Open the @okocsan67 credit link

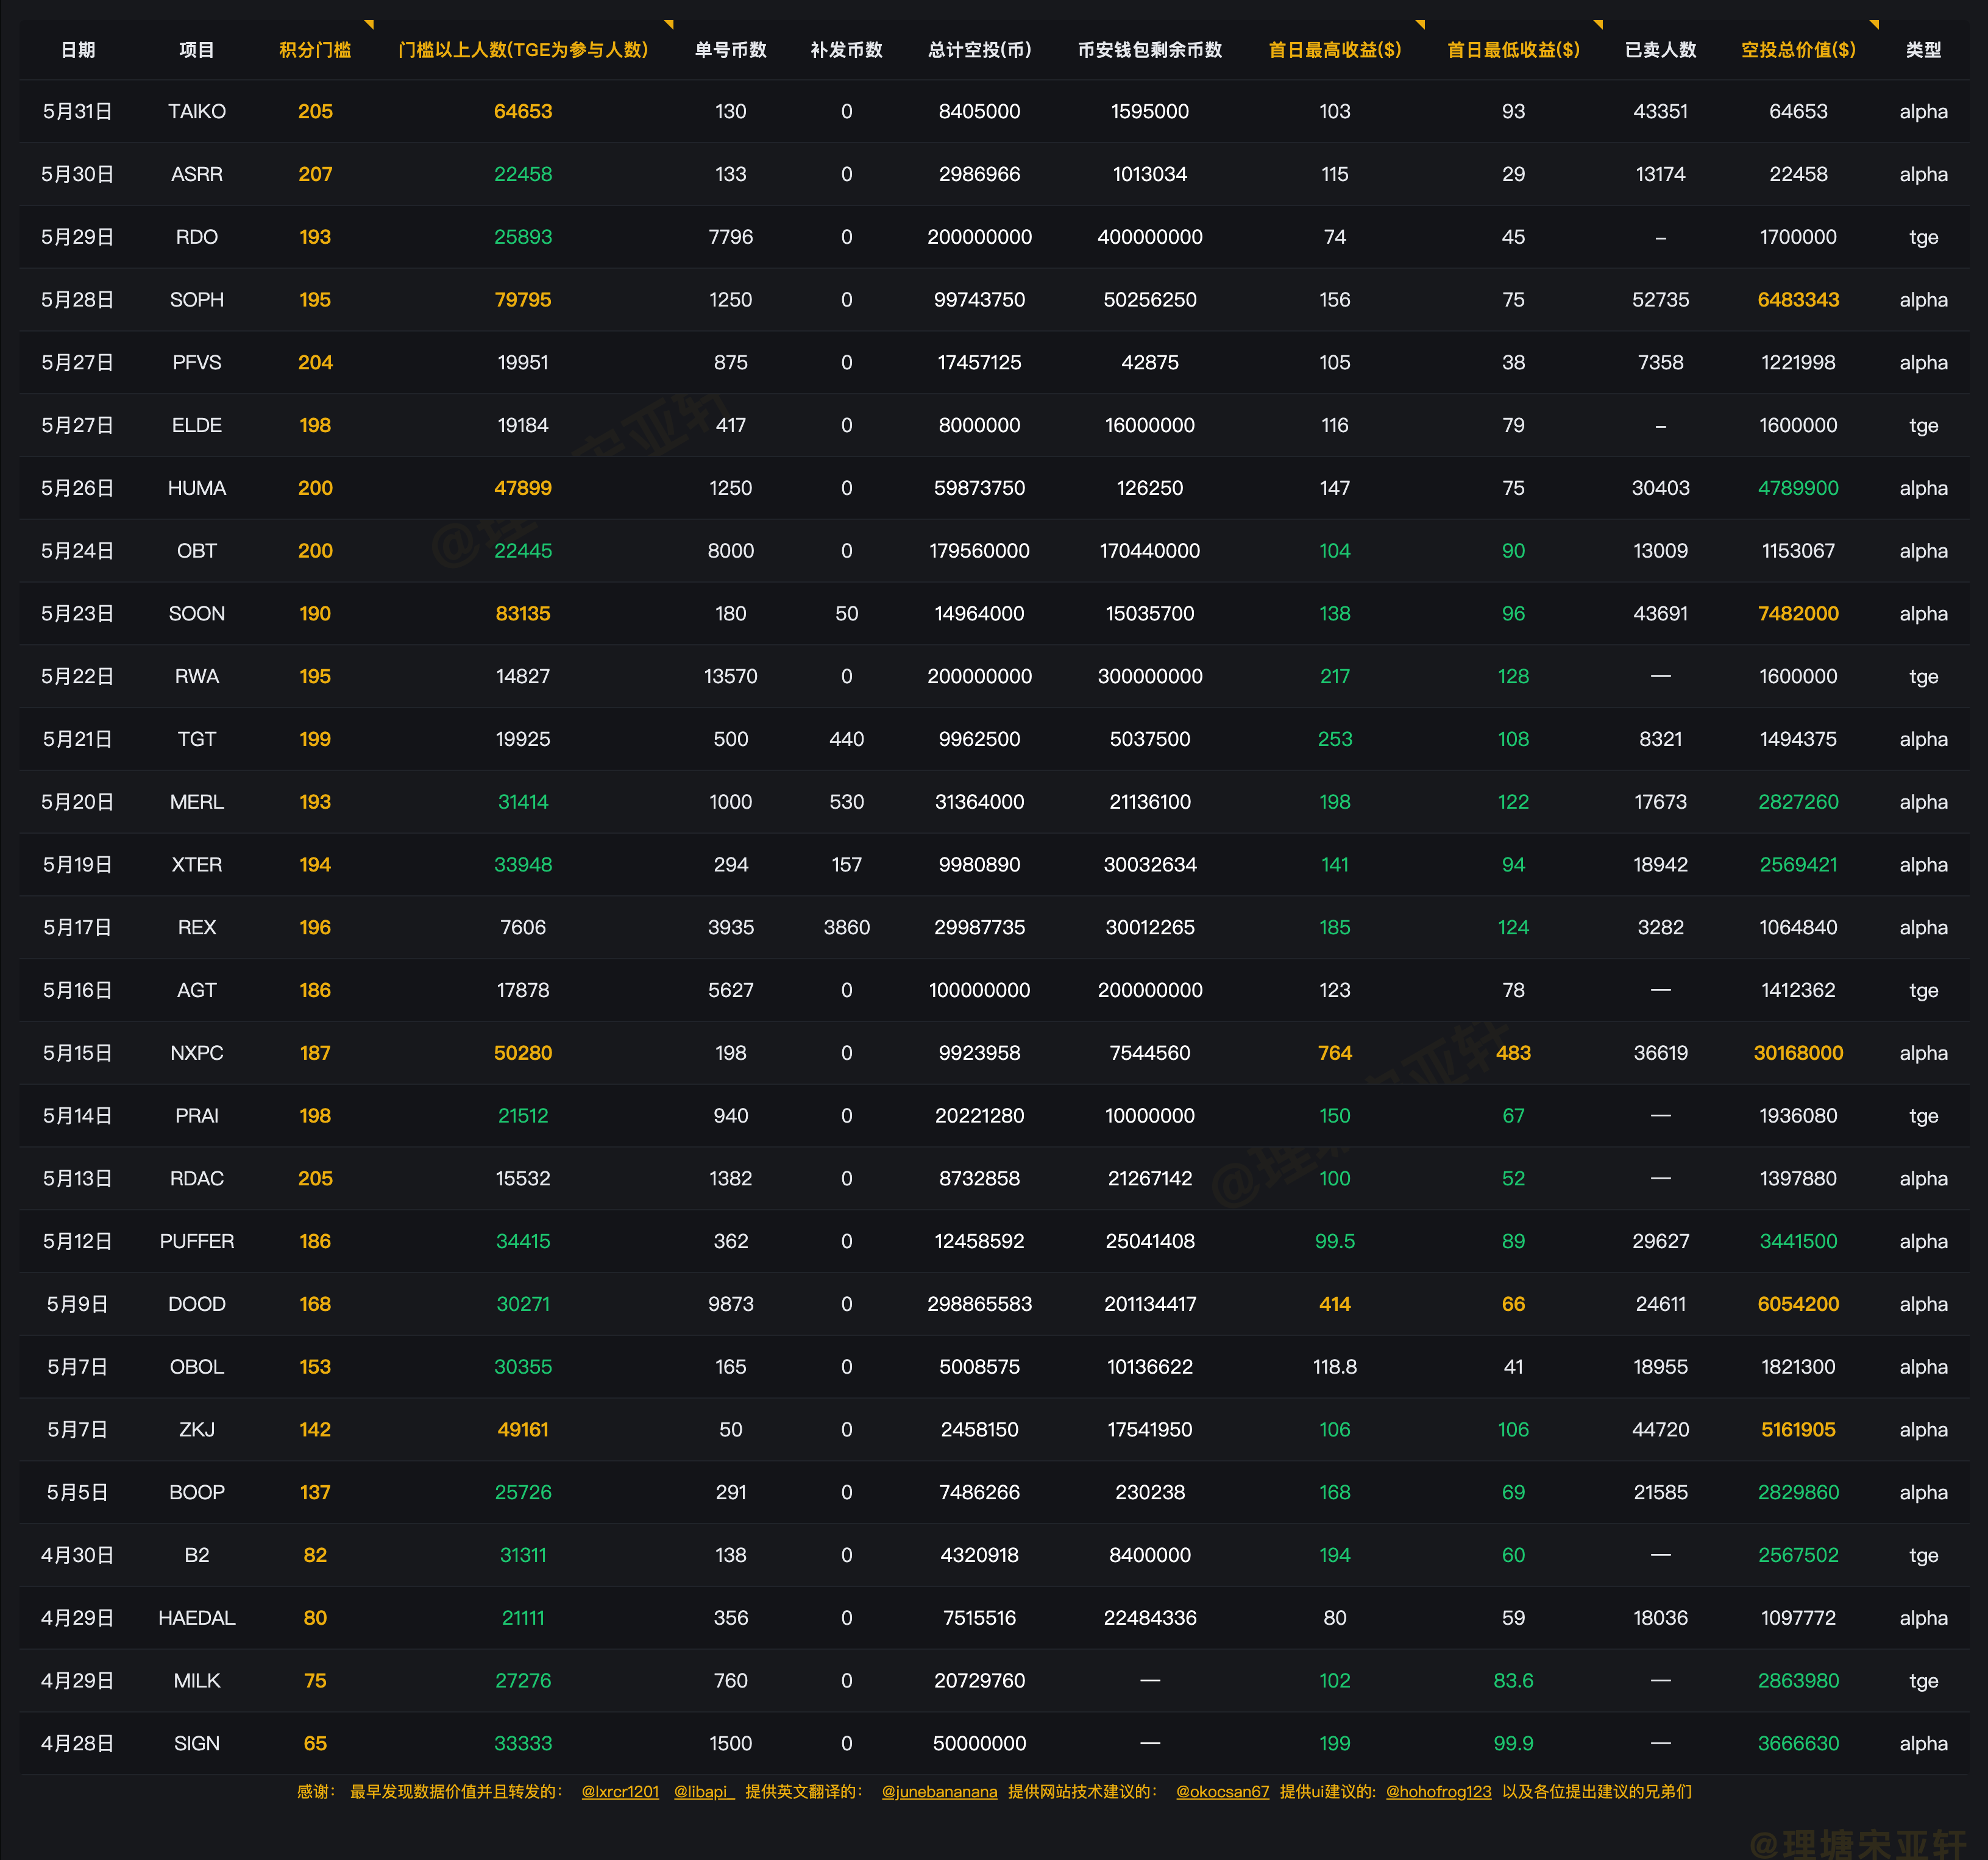(1222, 1791)
